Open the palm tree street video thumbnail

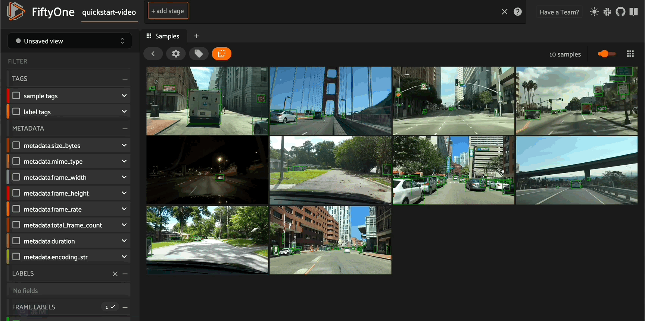coord(577,101)
